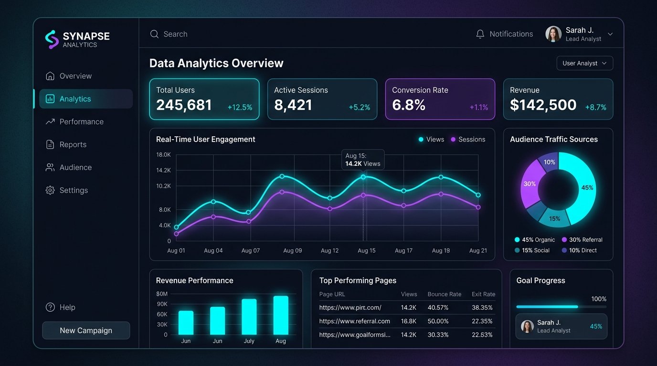This screenshot has height=366, width=657.
Task: Click Sarah J. avatar in header
Action: 553,34
